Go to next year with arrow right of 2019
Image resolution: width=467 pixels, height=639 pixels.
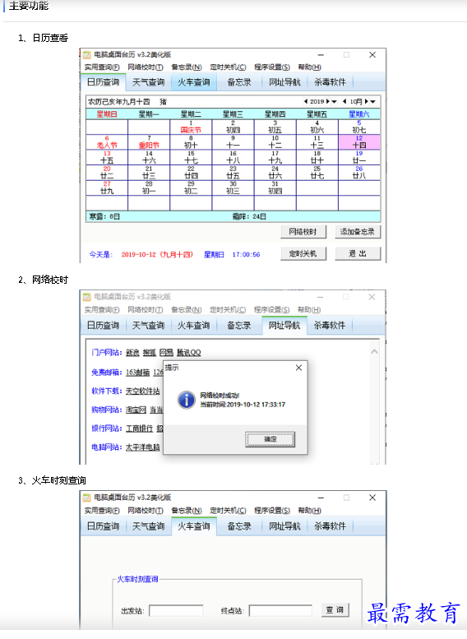[327, 101]
